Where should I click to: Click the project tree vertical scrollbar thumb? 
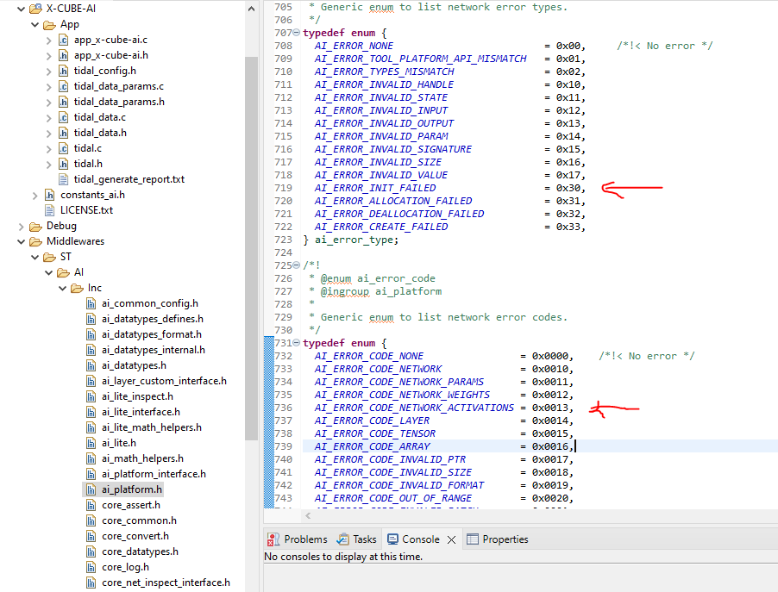251,248
